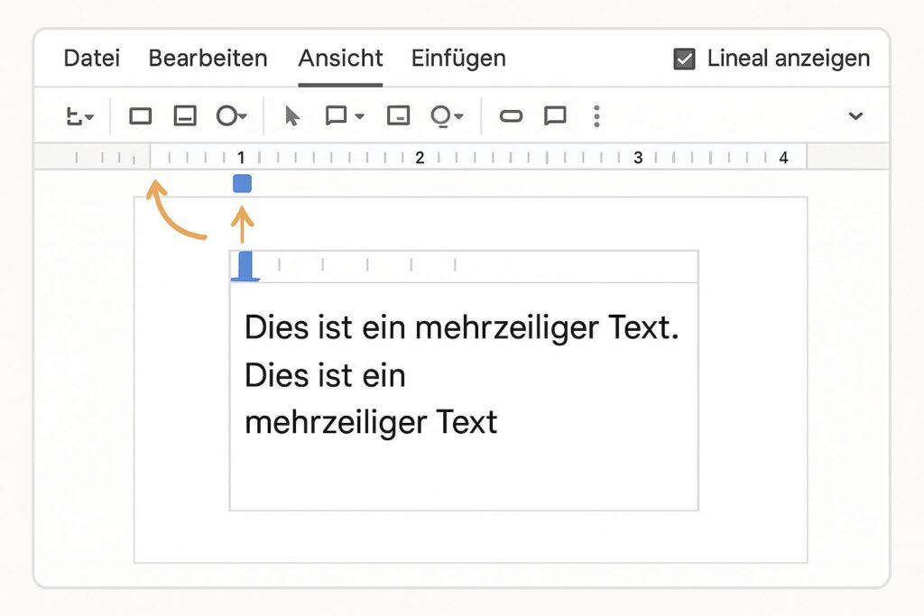Open the tab-stop type dropdown in toolbar
Screen dimensions: 924x616
[x=79, y=116]
